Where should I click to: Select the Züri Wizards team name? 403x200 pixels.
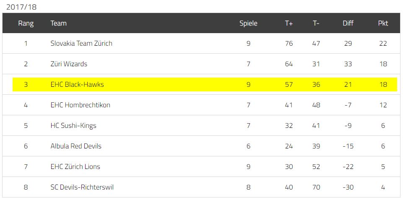(x=69, y=64)
